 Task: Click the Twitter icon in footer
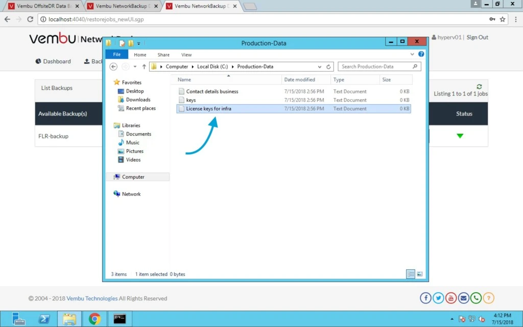(438, 298)
